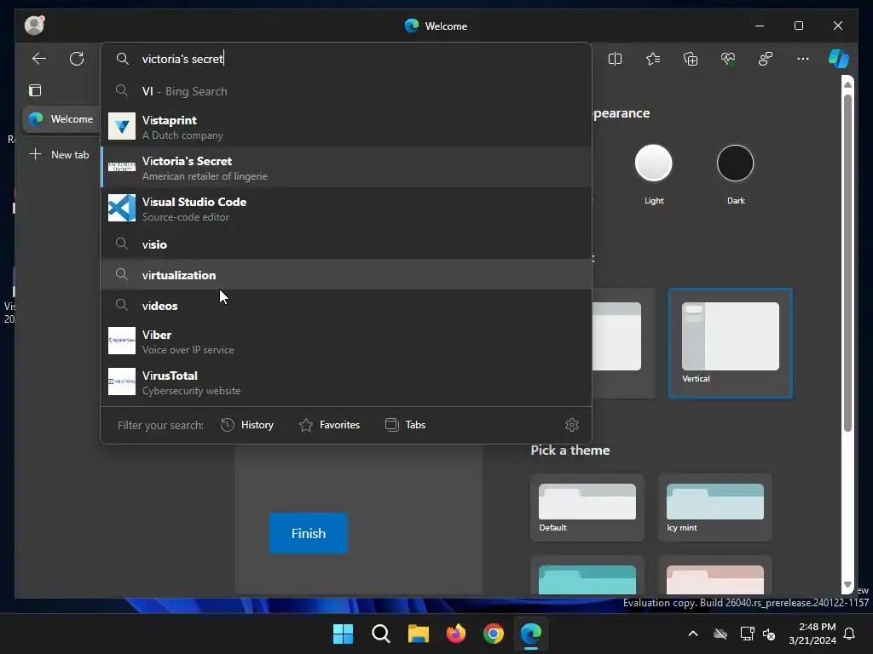Switch to the Welcome tab
The width and height of the screenshot is (873, 654).
click(x=61, y=119)
